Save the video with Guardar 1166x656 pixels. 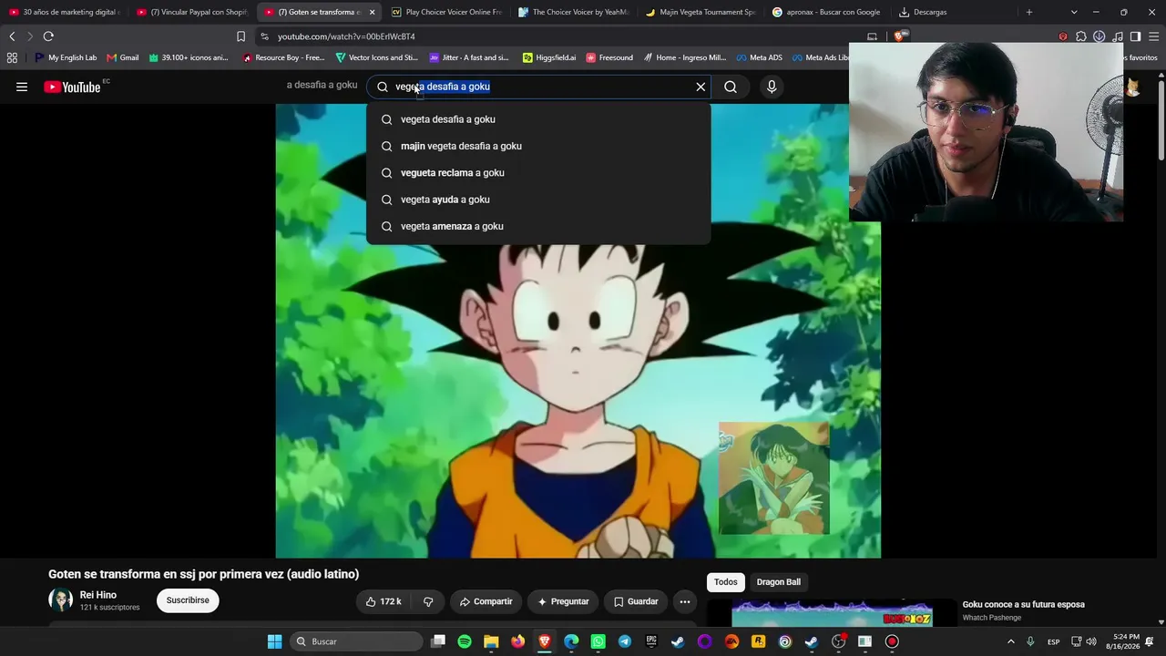click(636, 601)
